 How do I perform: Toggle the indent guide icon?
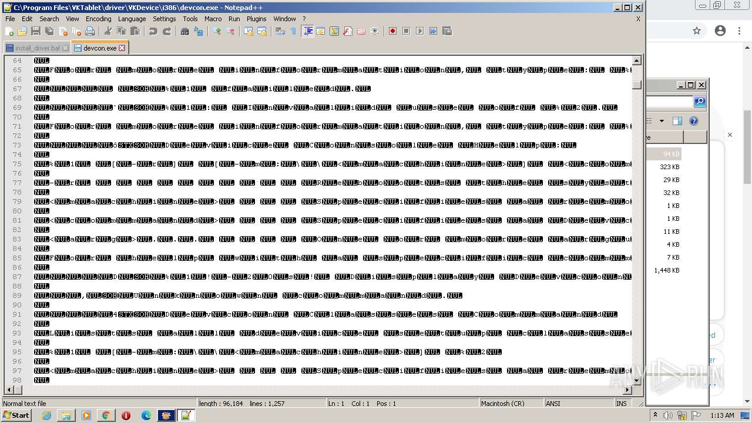(x=307, y=31)
